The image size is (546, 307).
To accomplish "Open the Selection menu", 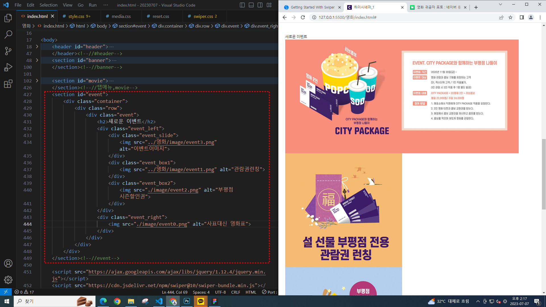I will (x=48, y=5).
